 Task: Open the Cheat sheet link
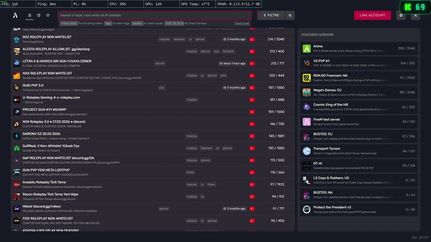click(x=242, y=23)
